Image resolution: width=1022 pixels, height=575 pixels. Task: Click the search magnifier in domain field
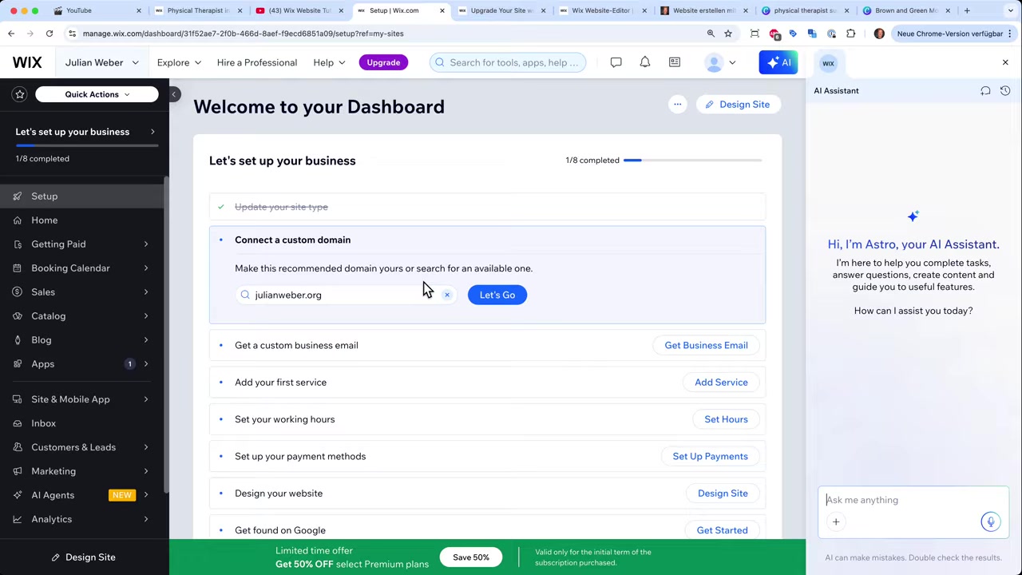[x=245, y=295]
